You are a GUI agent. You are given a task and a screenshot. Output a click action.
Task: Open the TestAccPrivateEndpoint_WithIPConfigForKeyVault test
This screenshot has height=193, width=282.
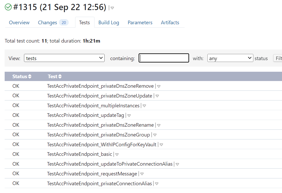click(101, 144)
